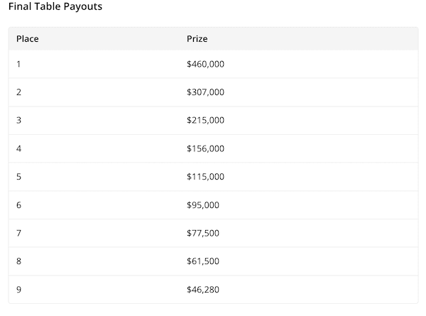
Task: Select the $215,000 prize amount
Action: pos(205,120)
